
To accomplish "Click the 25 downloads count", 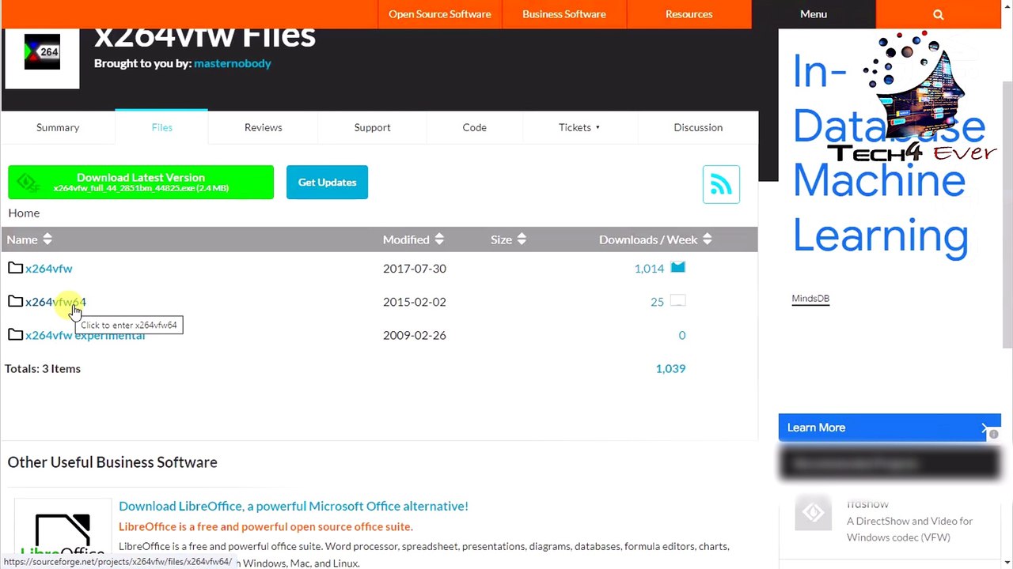I will click(657, 302).
